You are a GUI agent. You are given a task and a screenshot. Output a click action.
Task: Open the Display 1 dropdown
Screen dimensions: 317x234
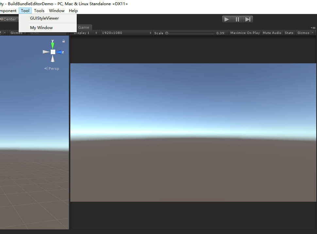pyautogui.click(x=84, y=33)
